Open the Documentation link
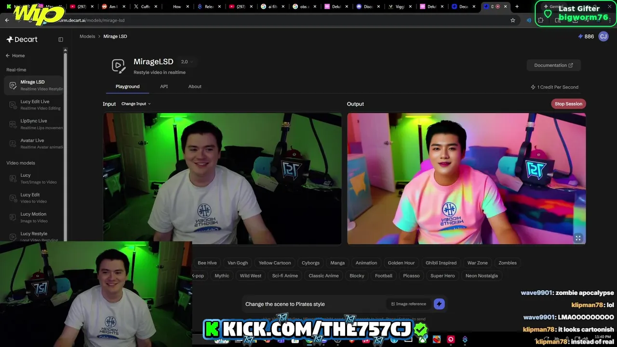The image size is (617, 347). tap(553, 66)
